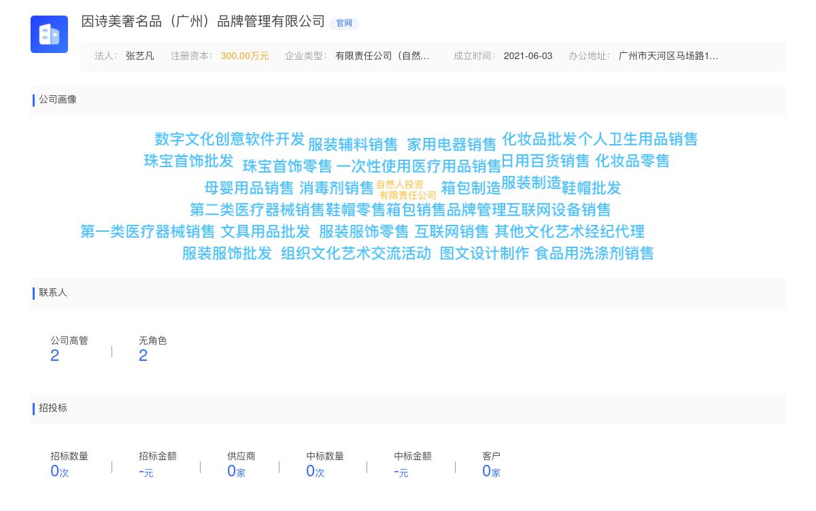Select tag 化妆品零售
This screenshot has width=816, height=511.
pyautogui.click(x=633, y=161)
